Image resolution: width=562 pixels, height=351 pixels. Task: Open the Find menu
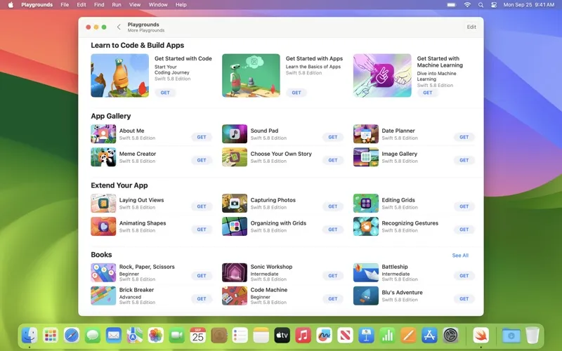pos(99,5)
